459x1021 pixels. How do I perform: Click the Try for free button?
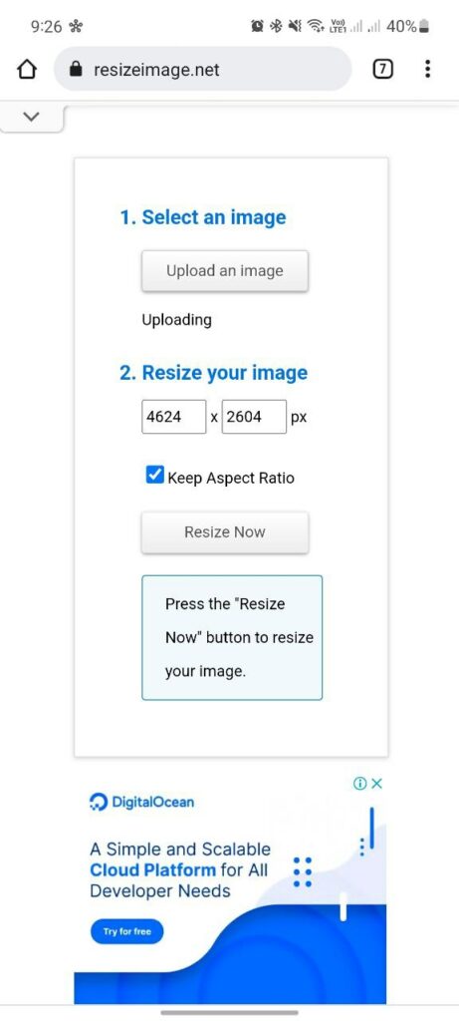point(126,932)
